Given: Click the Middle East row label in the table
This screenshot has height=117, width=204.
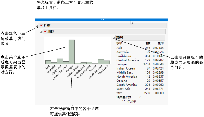Looking at the screenshot, I should click(x=125, y=72).
